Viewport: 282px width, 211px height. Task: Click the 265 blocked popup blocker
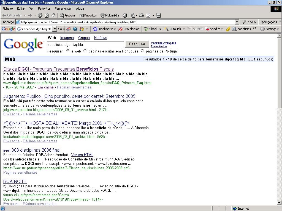[129, 29]
